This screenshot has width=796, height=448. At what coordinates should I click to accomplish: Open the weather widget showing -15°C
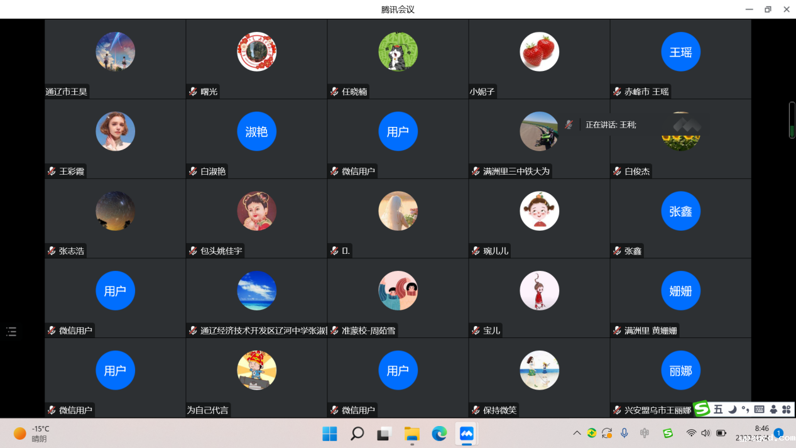31,434
